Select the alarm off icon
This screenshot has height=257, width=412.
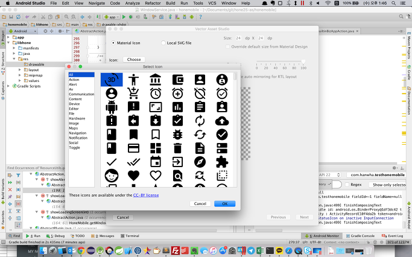click(200, 94)
